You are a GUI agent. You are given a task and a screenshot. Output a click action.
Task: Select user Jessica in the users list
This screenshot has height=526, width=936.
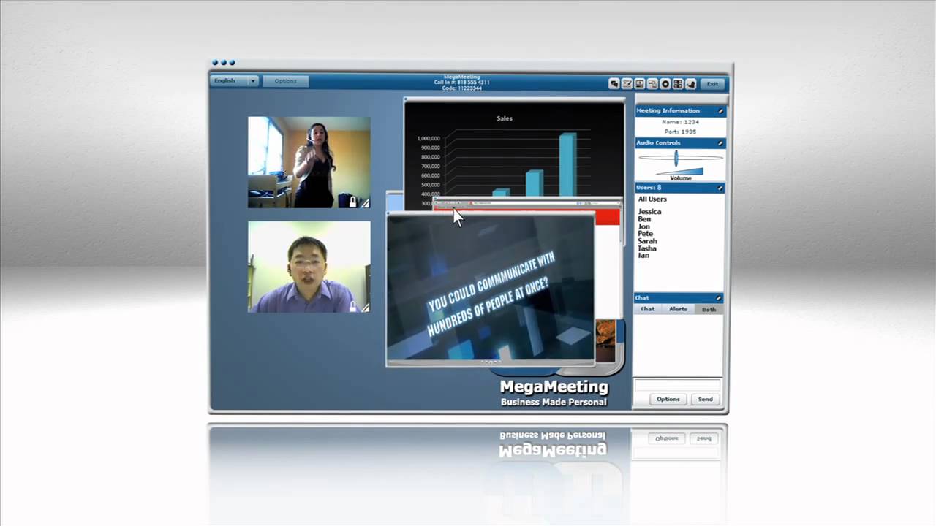click(649, 212)
